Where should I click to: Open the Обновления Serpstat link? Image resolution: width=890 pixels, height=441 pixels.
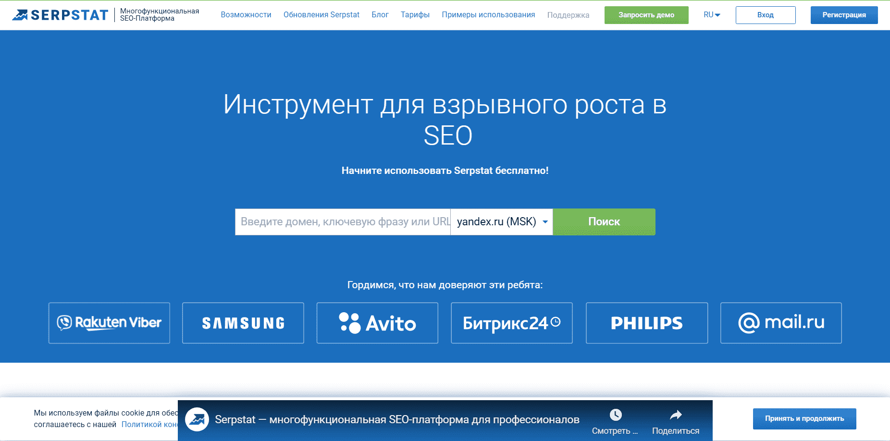[x=321, y=15]
